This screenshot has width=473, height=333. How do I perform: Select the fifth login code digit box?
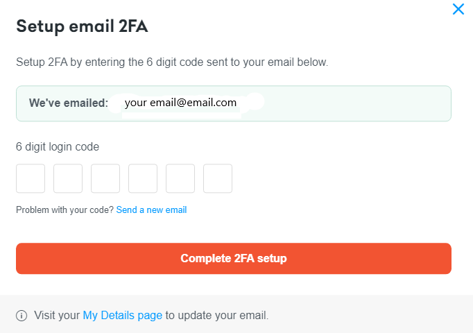point(180,178)
